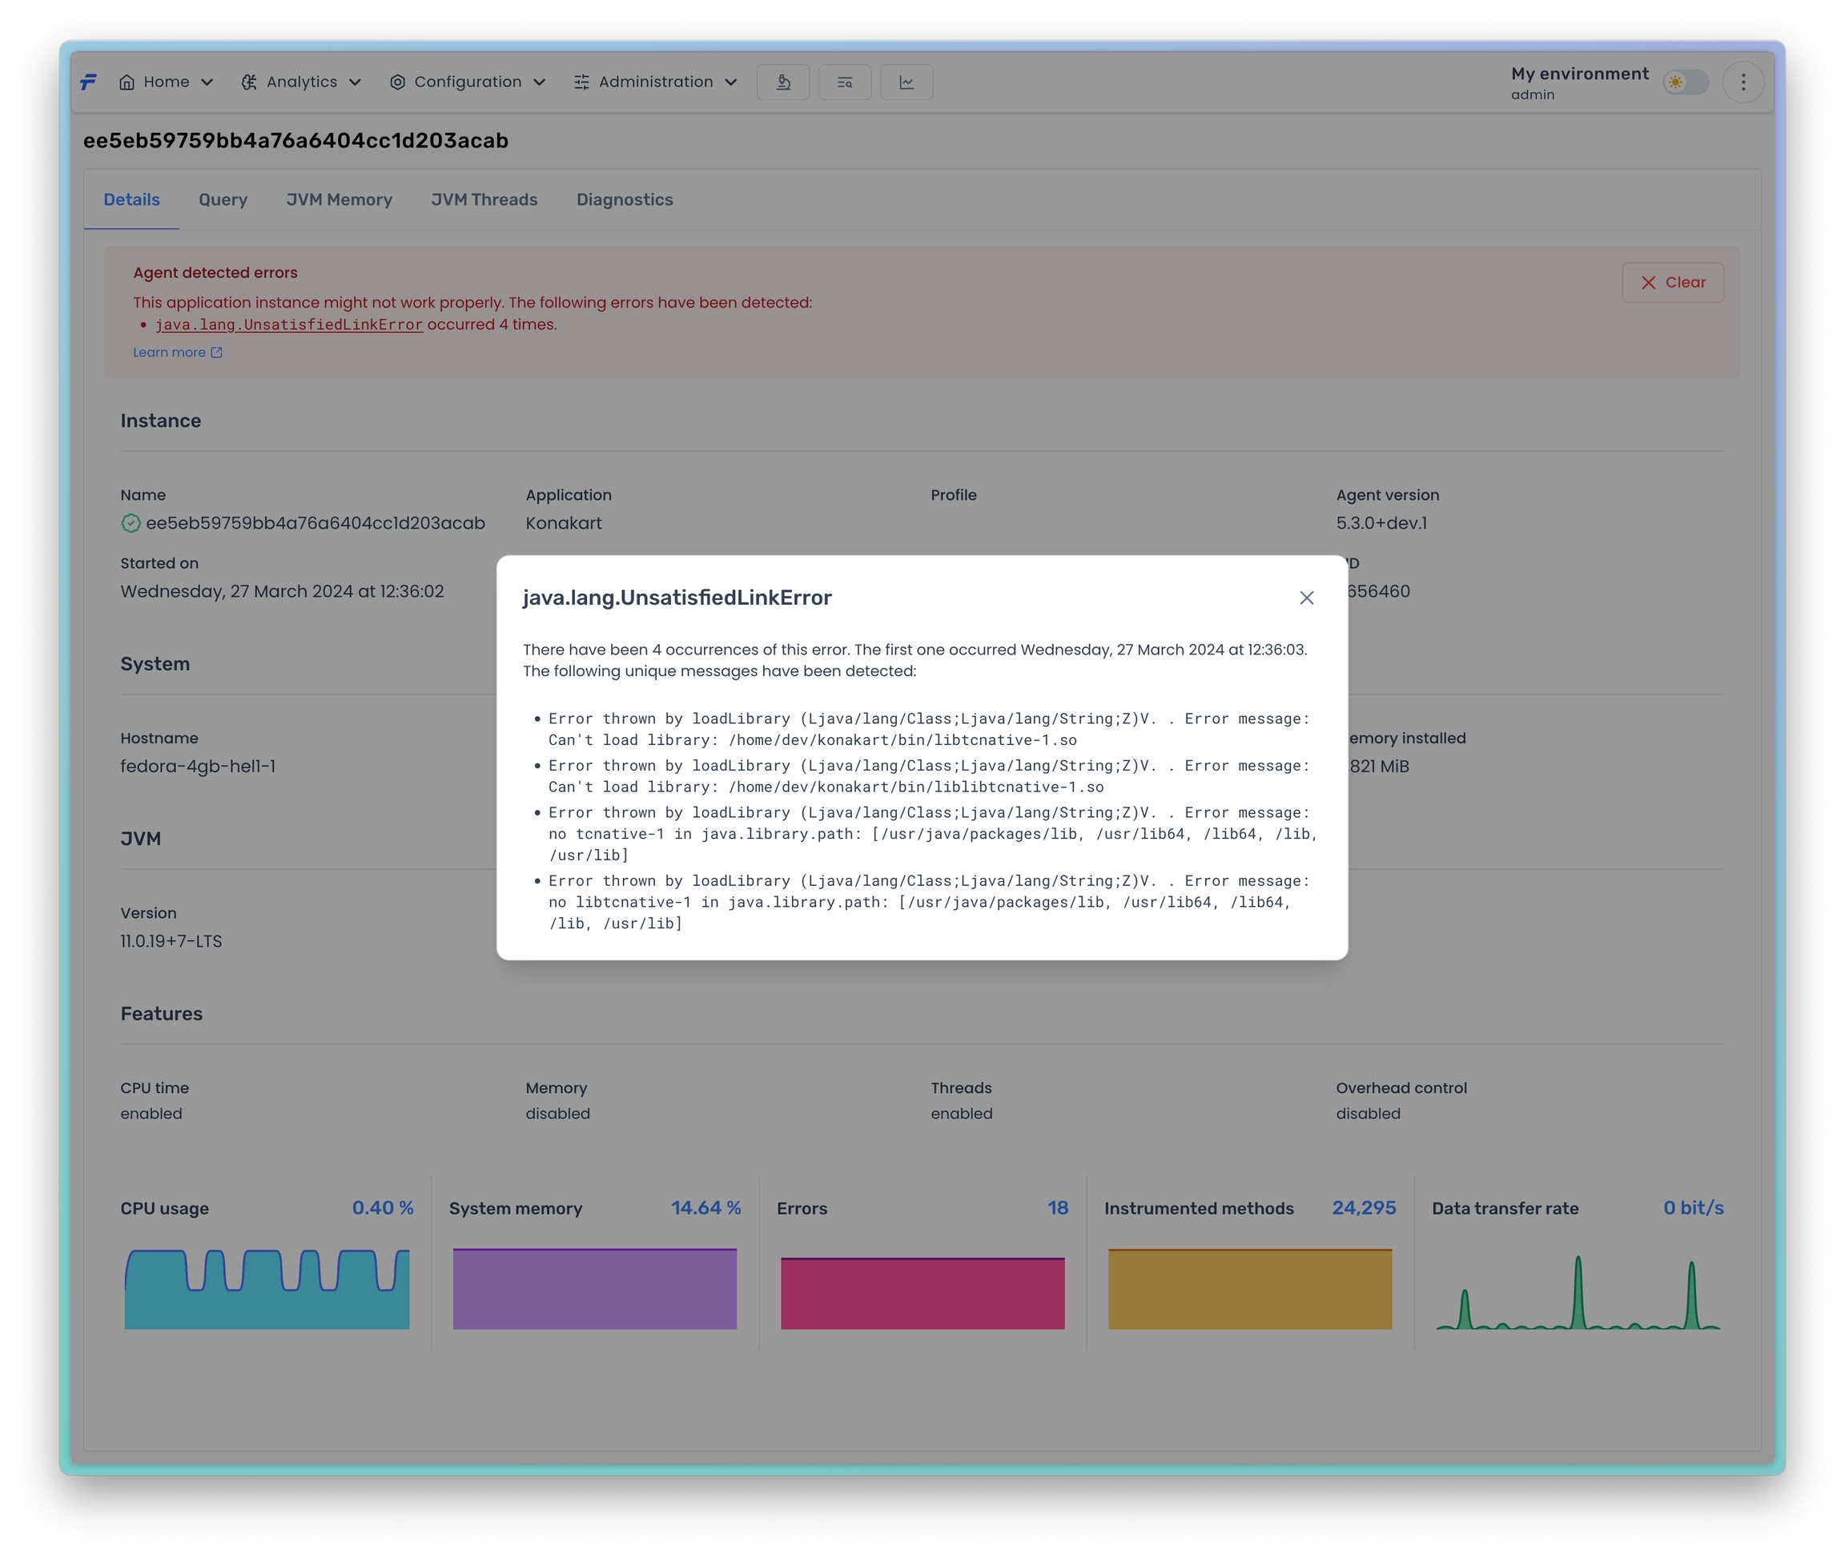Switch to the JVM Memory tab
The image size is (1845, 1554).
coord(339,200)
